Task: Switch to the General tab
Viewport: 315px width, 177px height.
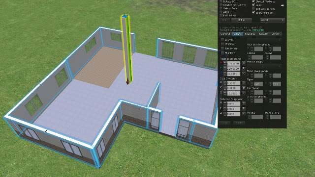Action: 225,34
